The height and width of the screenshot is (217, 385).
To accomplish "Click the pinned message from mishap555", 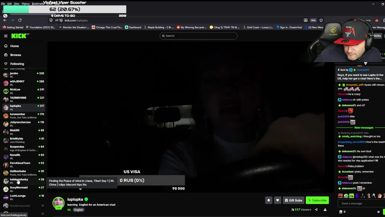I will 360,74.
